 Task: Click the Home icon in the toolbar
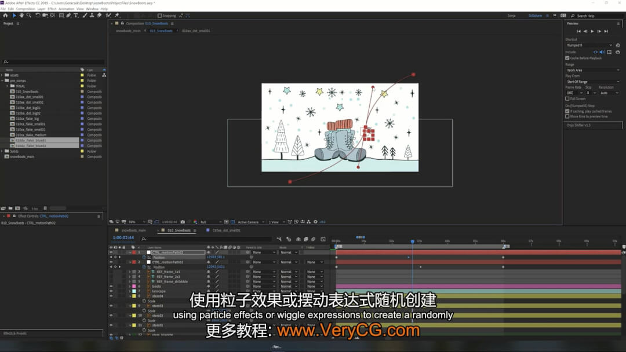[5, 16]
